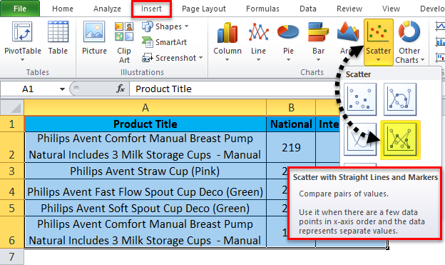
Task: Switch to the Insert tab
Action: point(152,9)
